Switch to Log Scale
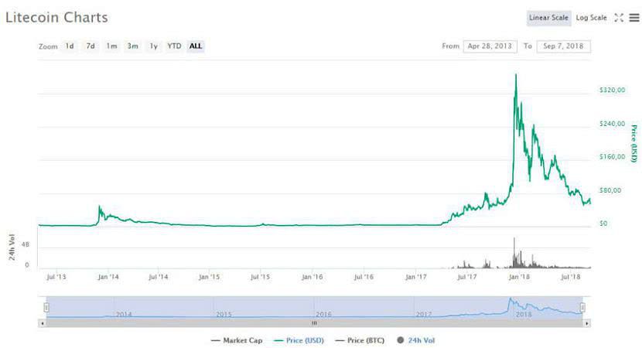642x348 pixels. coord(591,18)
